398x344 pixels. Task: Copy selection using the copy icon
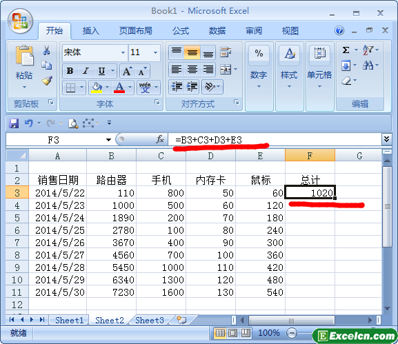47,65
